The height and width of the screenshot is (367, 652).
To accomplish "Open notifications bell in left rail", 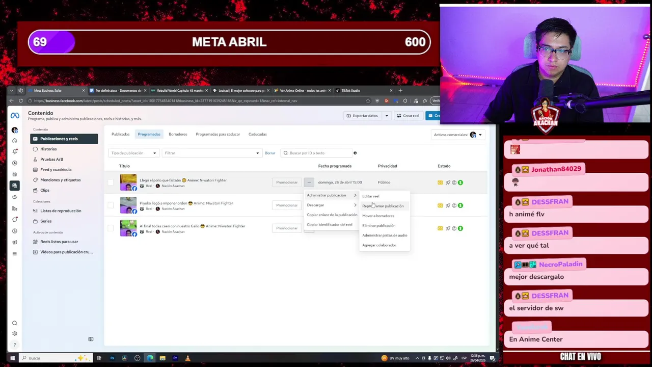I will pos(15,151).
